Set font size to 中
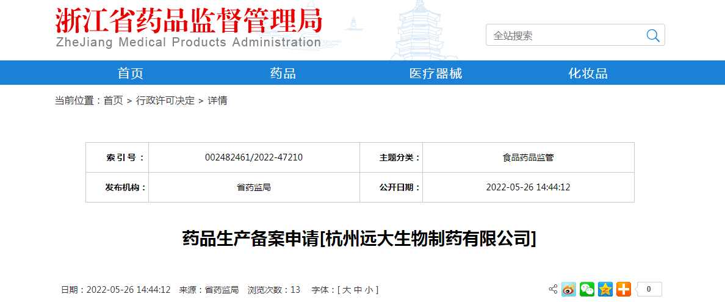The width and height of the screenshot is (725, 302). click(x=358, y=290)
